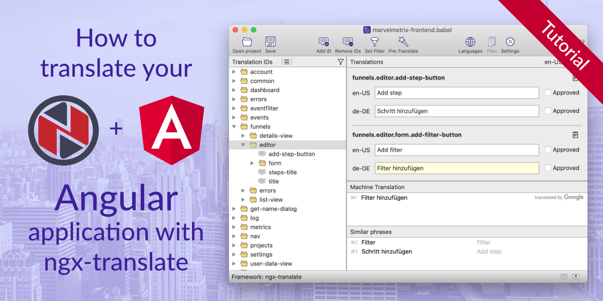The width and height of the screenshot is (603, 301).
Task: Collapse the funnels folder
Action: pos(234,126)
